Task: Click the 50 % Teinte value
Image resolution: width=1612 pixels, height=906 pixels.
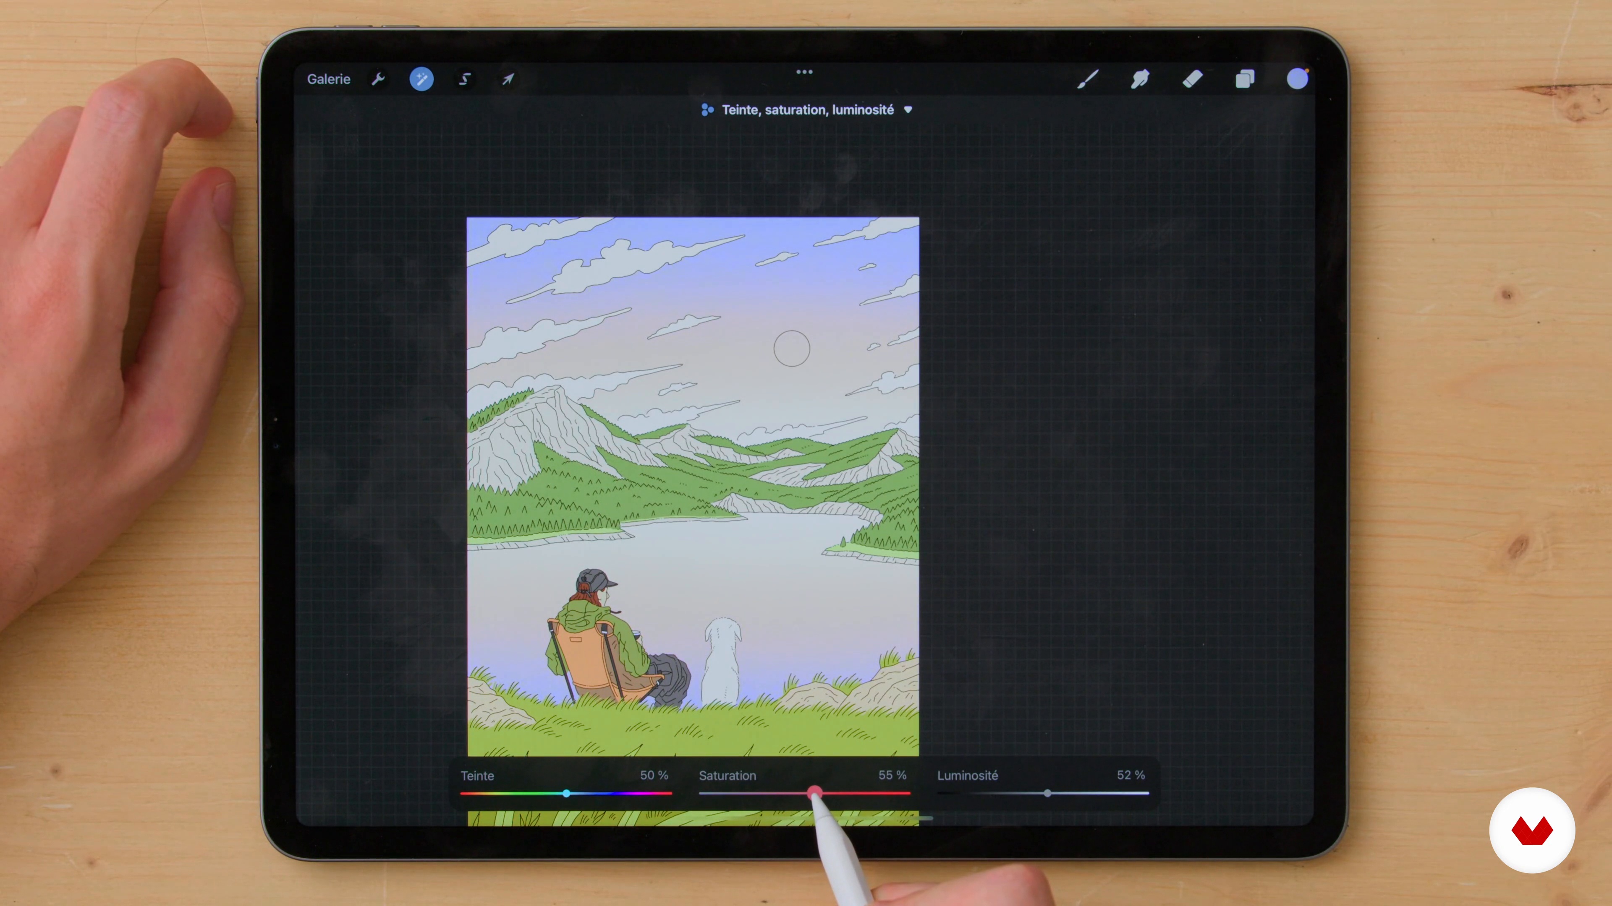Action: (x=654, y=775)
